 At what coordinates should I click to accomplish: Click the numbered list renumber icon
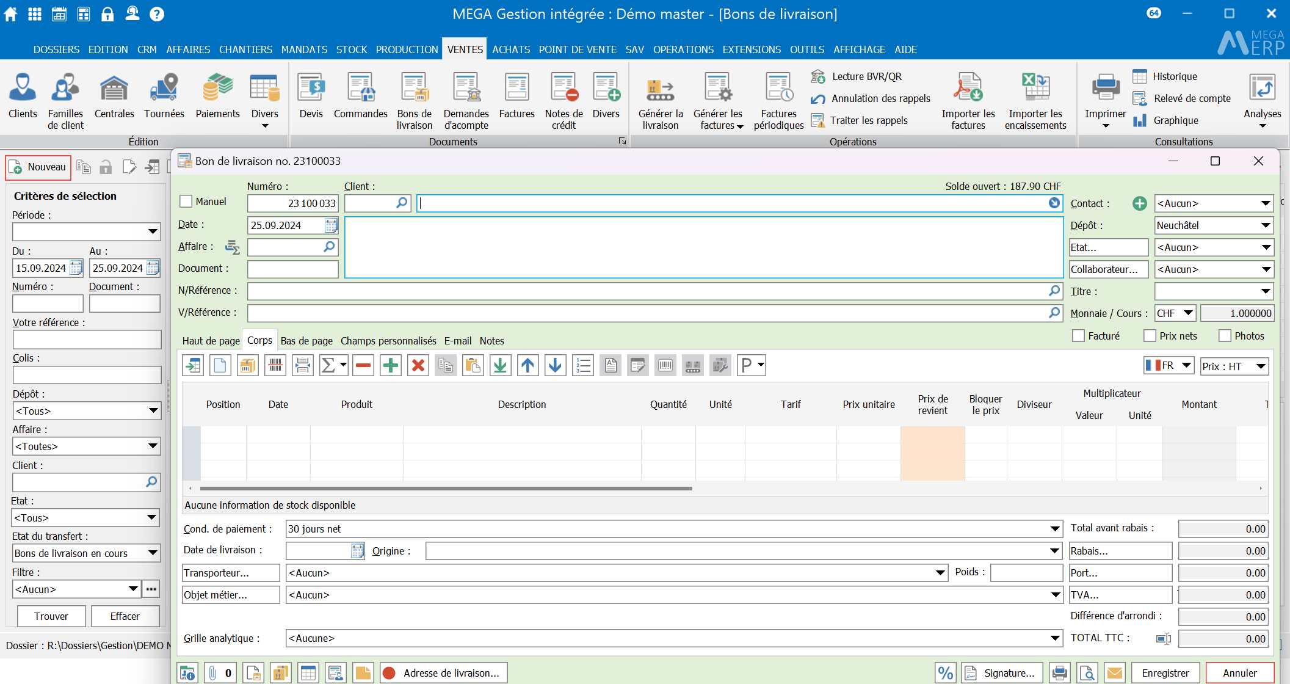click(583, 365)
